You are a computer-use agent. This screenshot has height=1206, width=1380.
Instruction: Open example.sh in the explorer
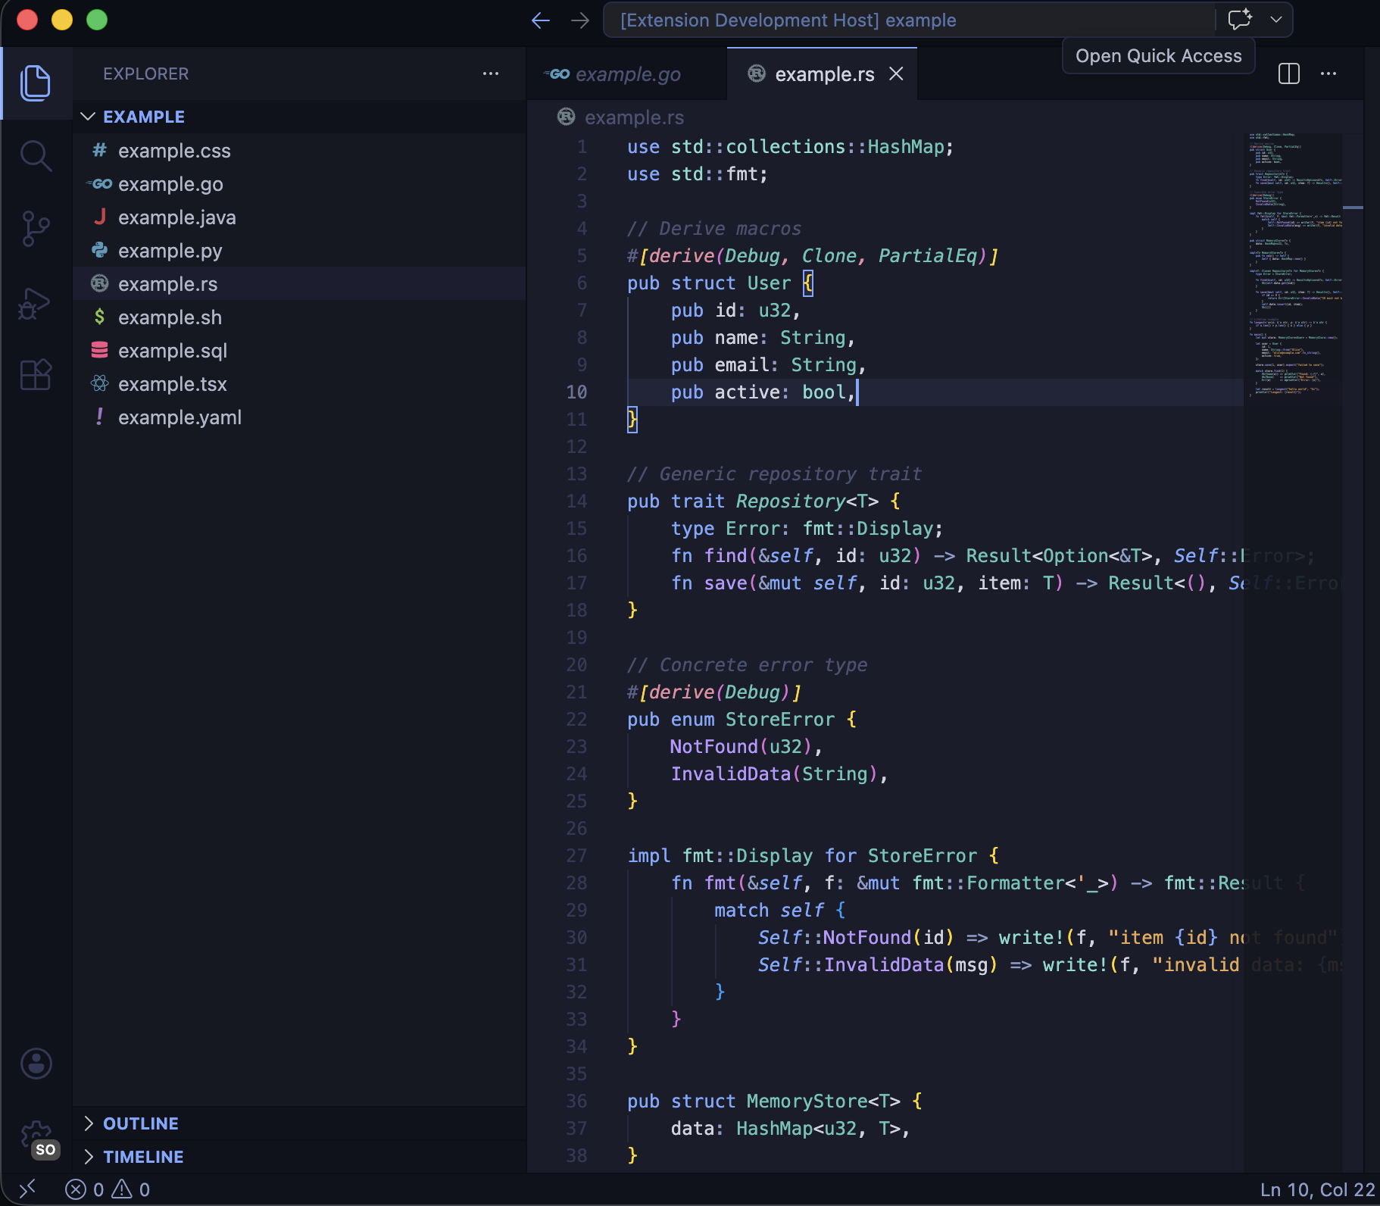coord(299,317)
